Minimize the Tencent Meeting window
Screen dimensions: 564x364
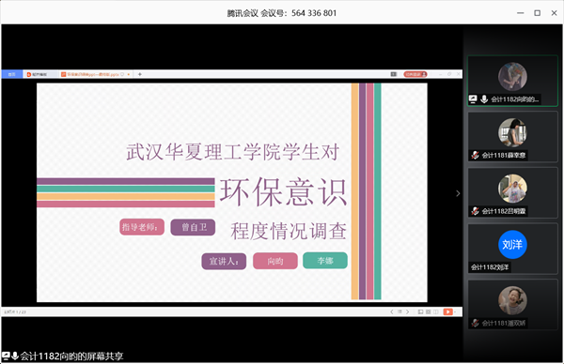click(521, 13)
